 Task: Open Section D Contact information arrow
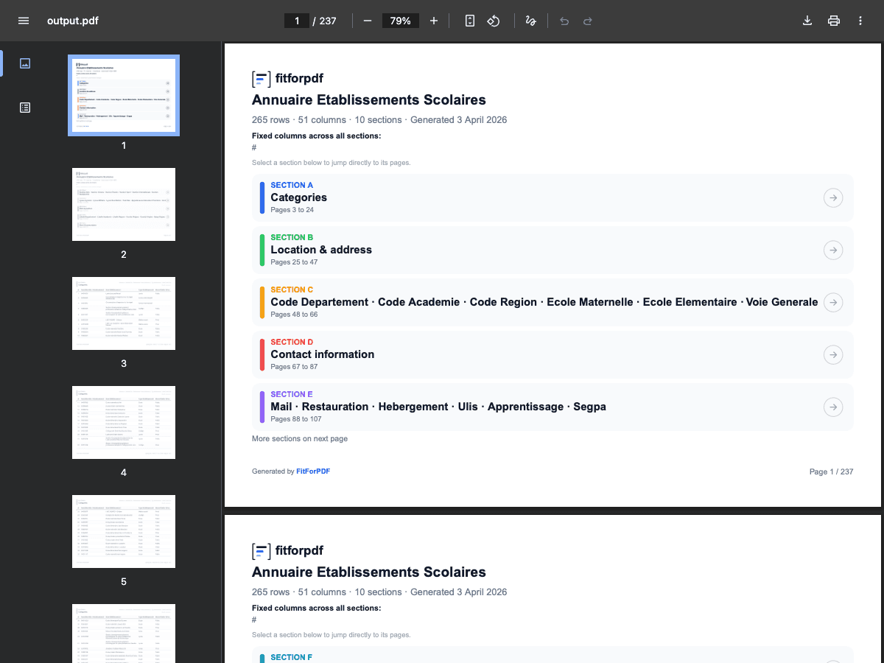(x=832, y=355)
